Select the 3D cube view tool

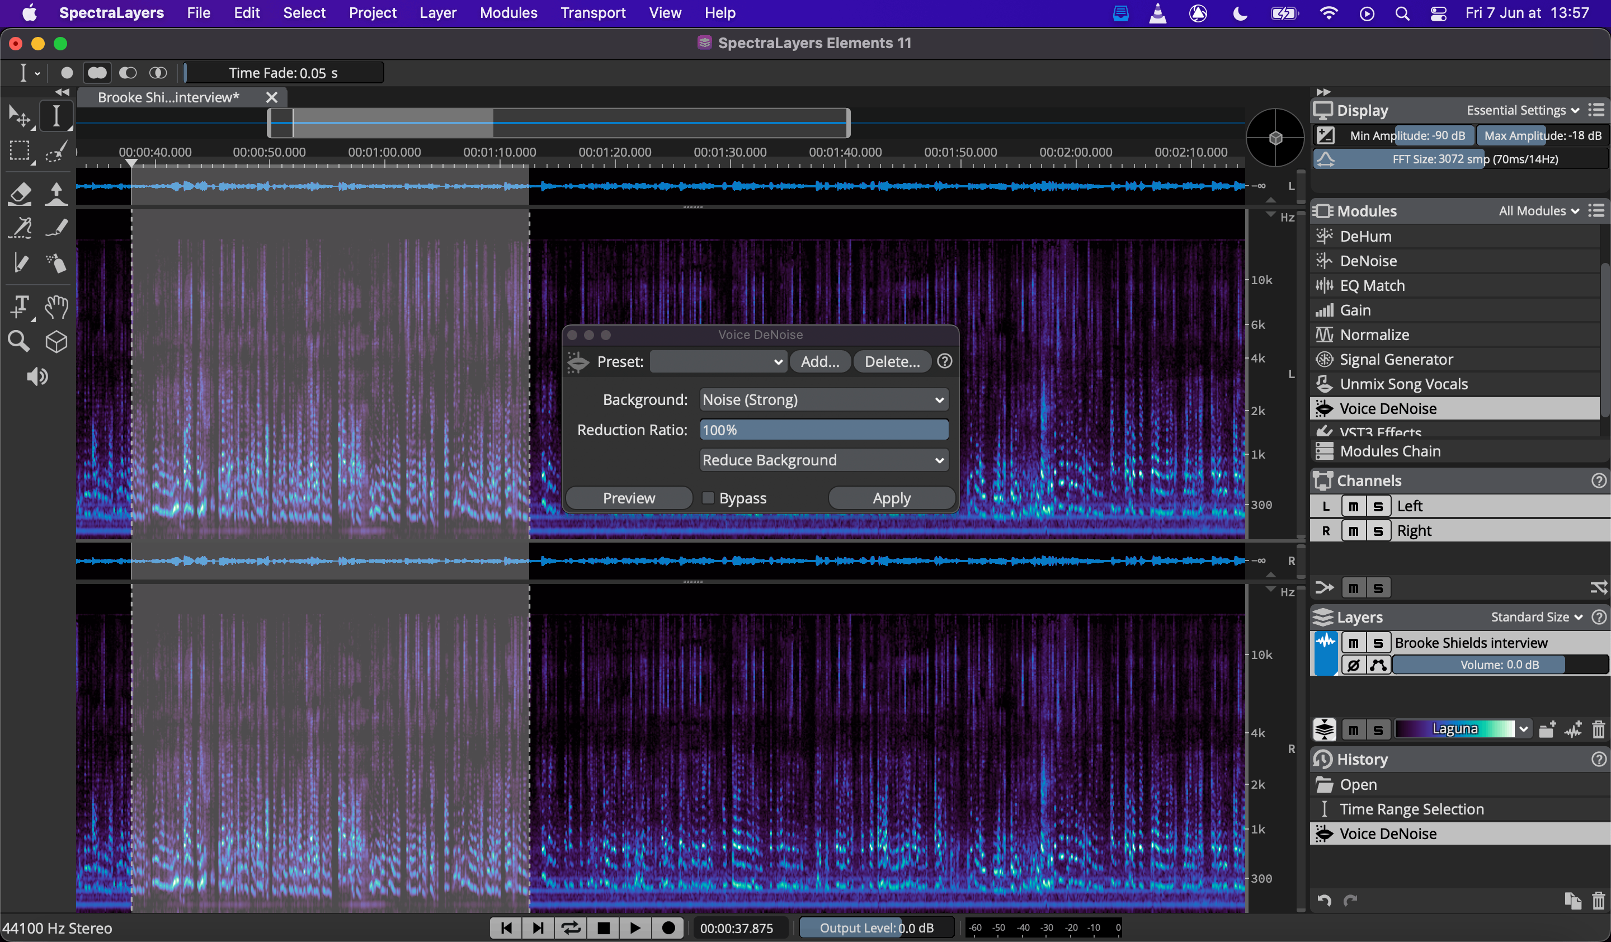pos(56,342)
